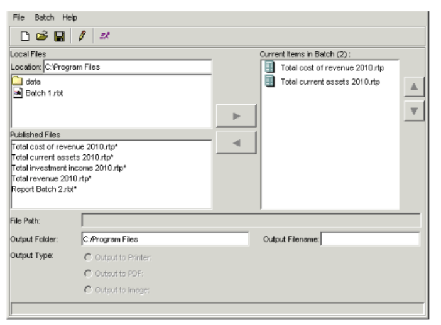Move batch item up with up arrow
Viewport: 441px width, 325px height.
pyautogui.click(x=415, y=88)
